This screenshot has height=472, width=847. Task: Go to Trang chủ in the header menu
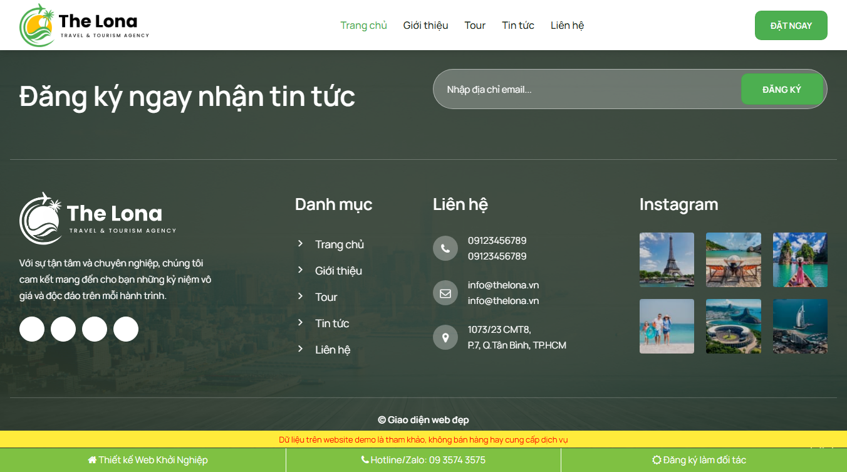[x=364, y=25]
